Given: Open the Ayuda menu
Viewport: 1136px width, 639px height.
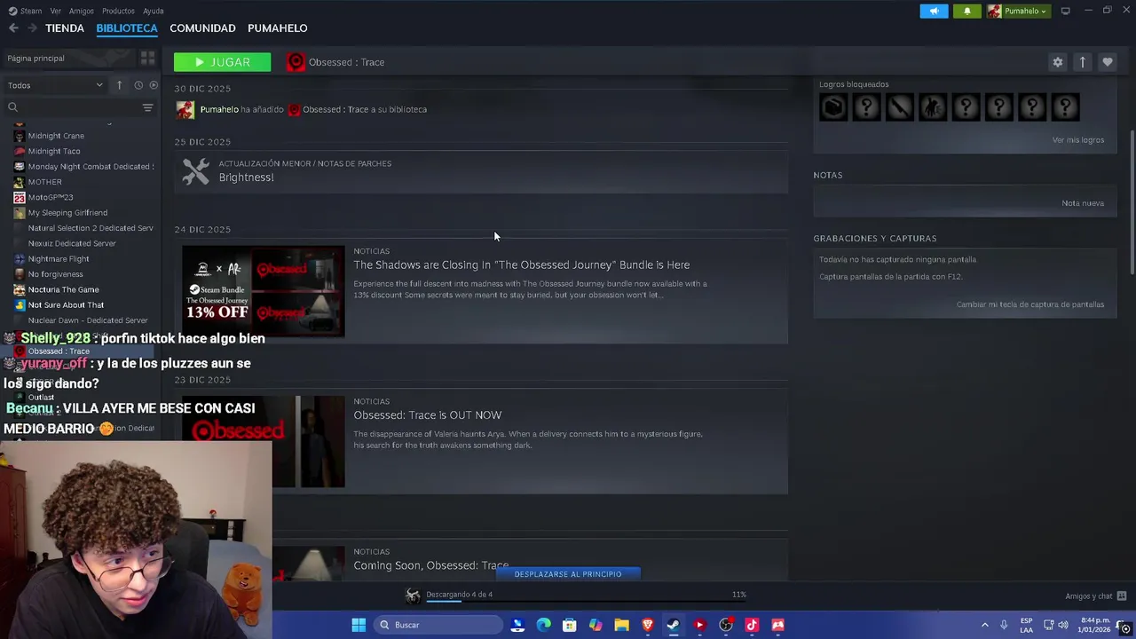Looking at the screenshot, I should point(154,11).
